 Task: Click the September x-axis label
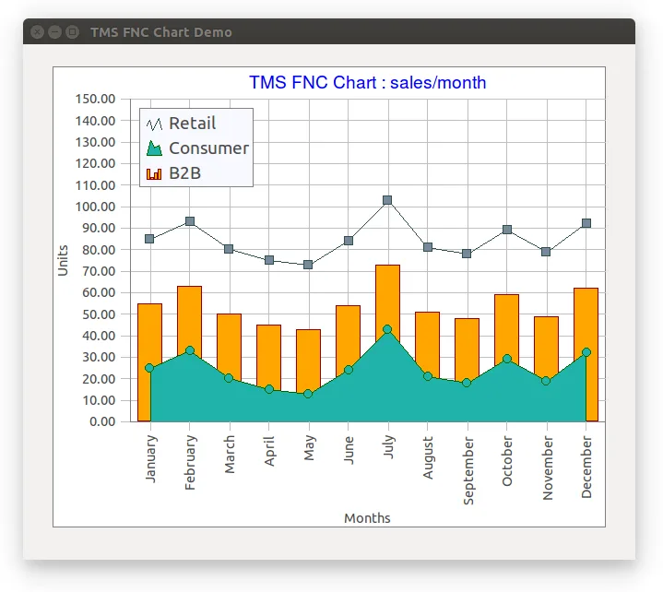(x=468, y=471)
